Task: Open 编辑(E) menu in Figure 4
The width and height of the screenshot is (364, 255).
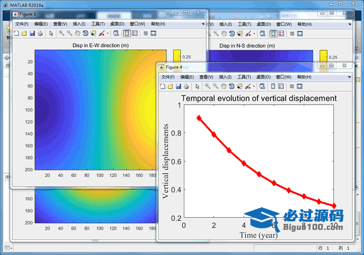Action: [187, 77]
